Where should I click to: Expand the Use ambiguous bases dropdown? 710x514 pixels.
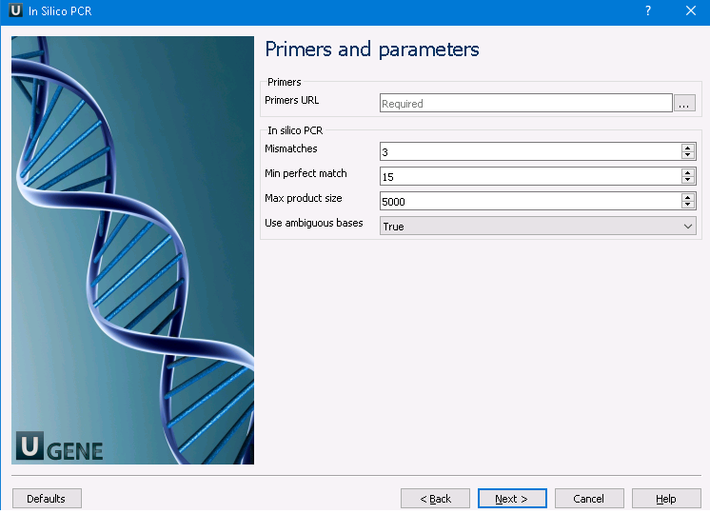click(x=538, y=226)
